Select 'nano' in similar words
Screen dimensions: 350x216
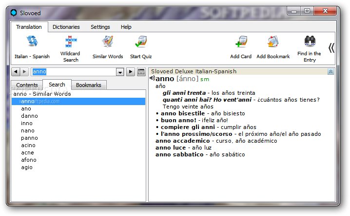(x=28, y=130)
